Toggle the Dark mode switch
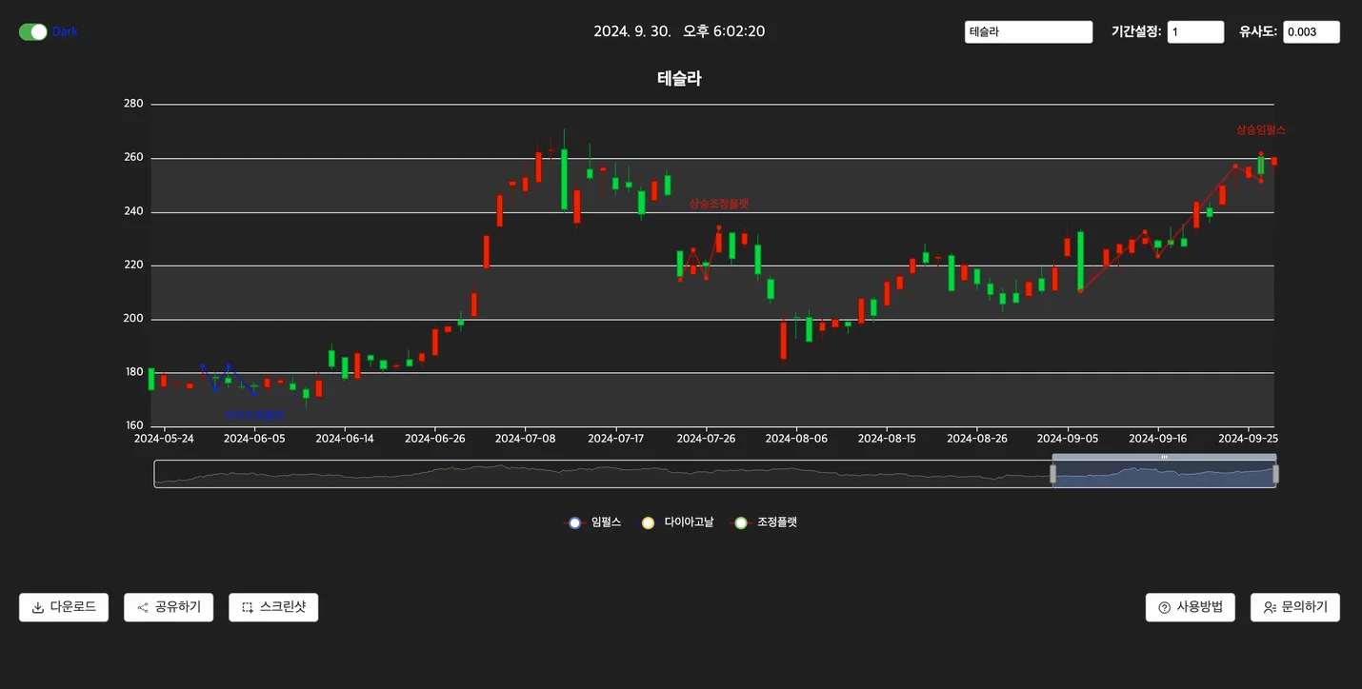The width and height of the screenshot is (1362, 689). (x=33, y=31)
